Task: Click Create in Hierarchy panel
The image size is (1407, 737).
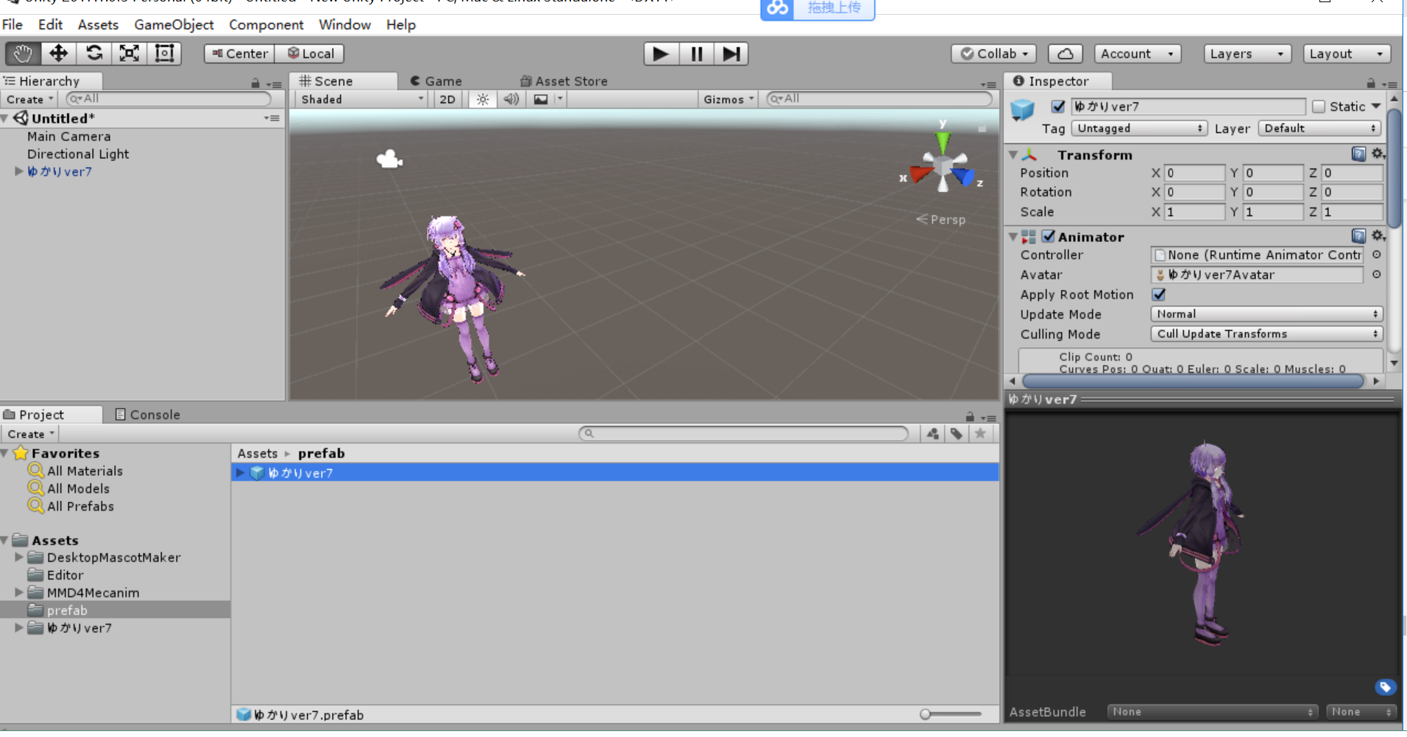Action: (x=29, y=99)
